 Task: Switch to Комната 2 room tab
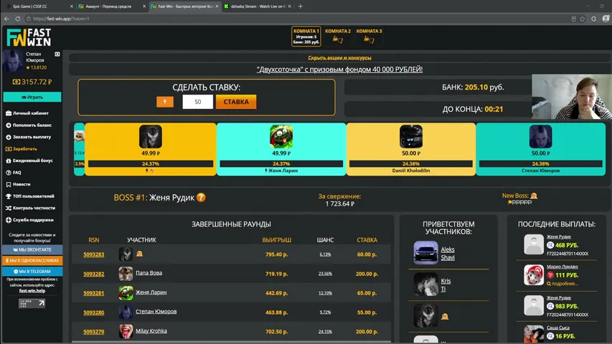[x=338, y=37]
